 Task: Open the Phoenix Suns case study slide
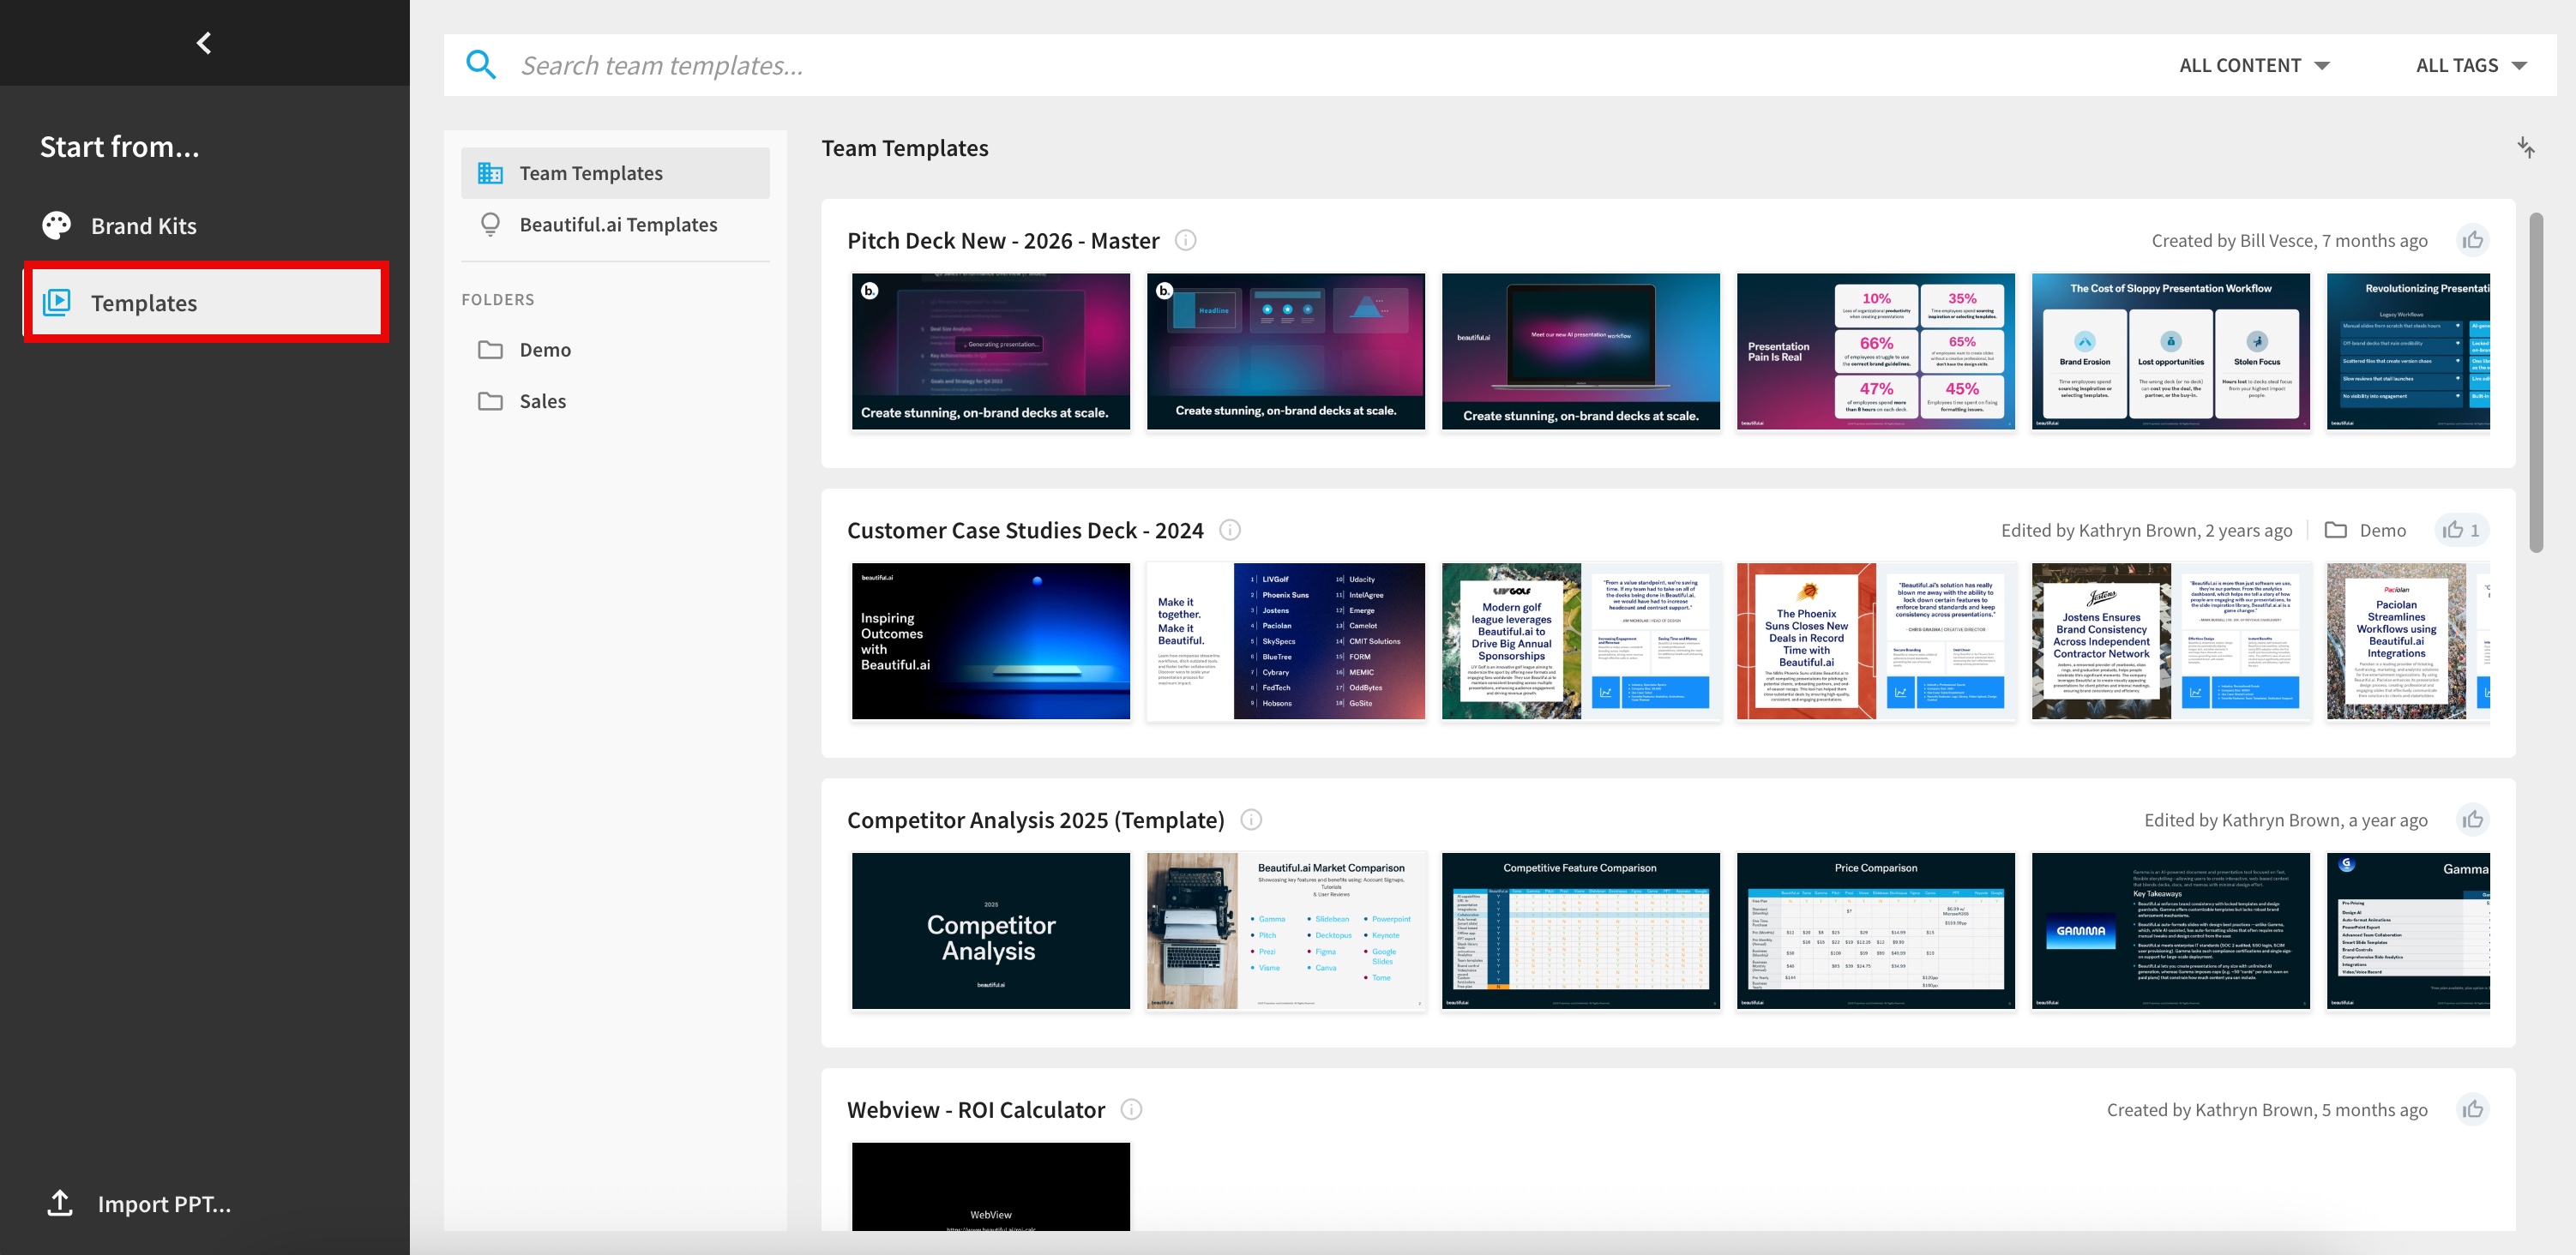1875,641
